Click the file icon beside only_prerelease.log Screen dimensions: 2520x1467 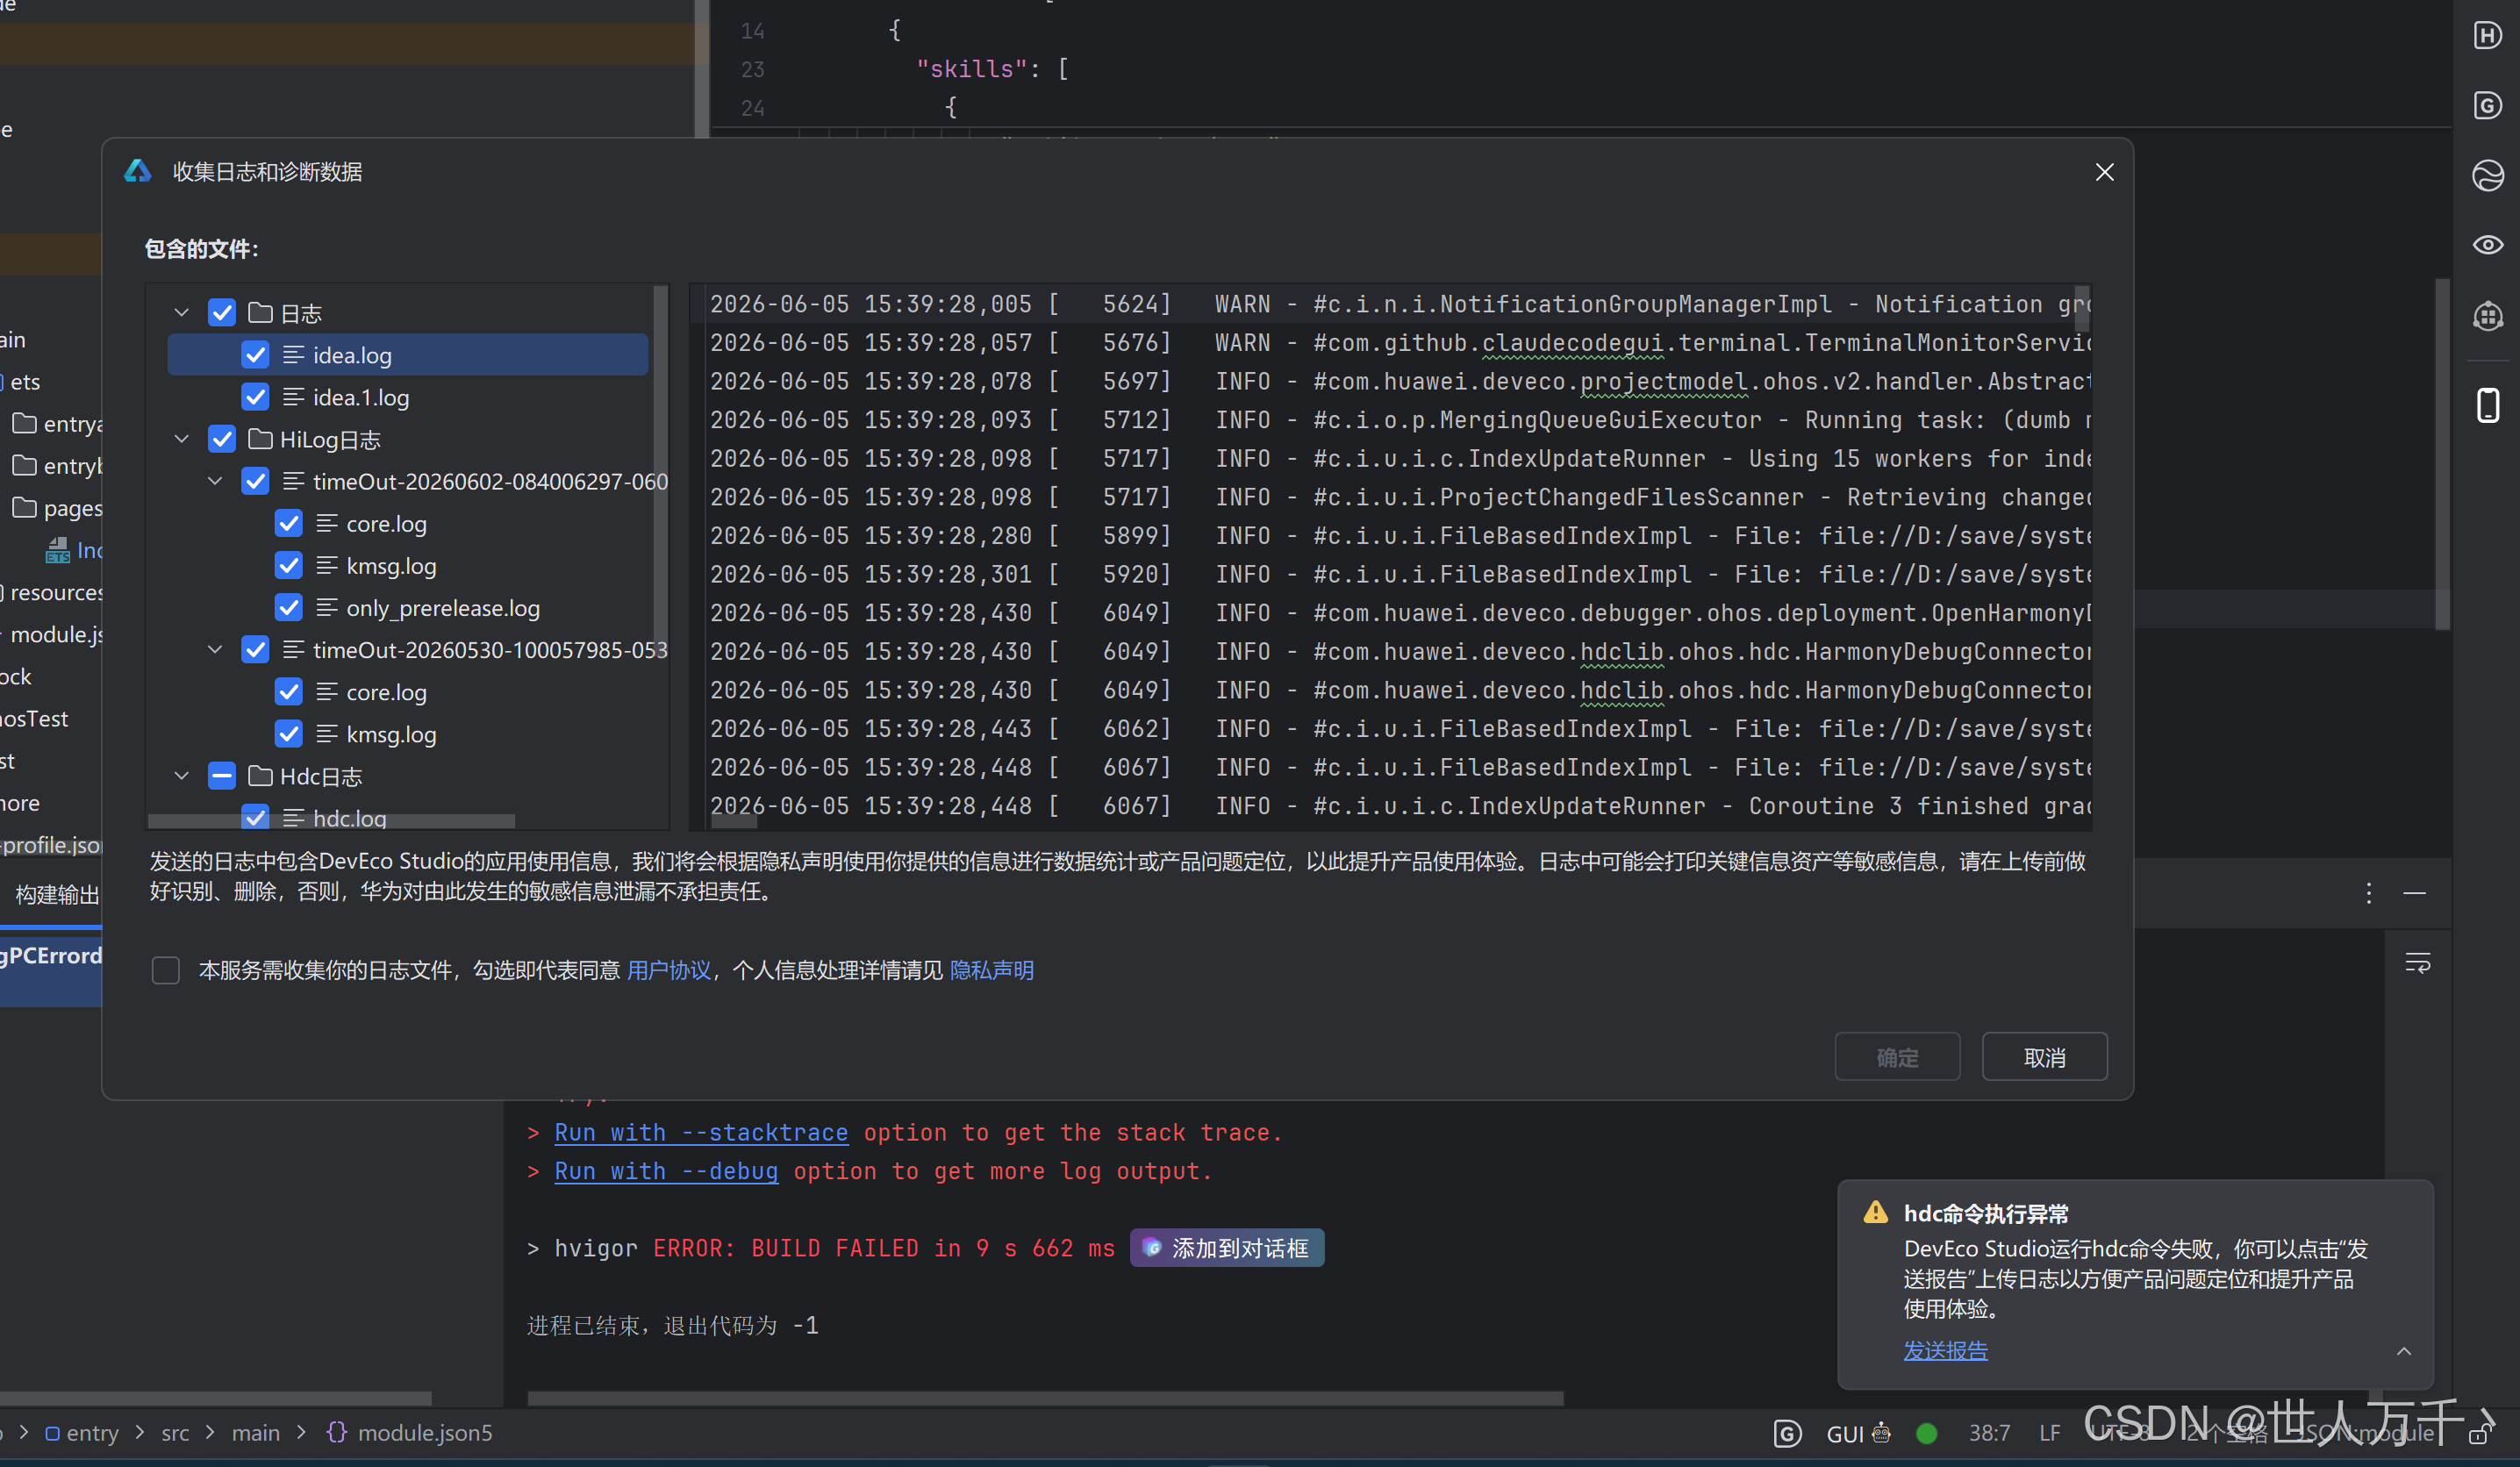pos(327,607)
